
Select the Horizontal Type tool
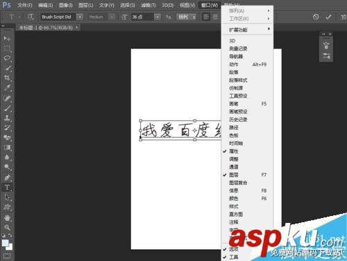[x=7, y=188]
